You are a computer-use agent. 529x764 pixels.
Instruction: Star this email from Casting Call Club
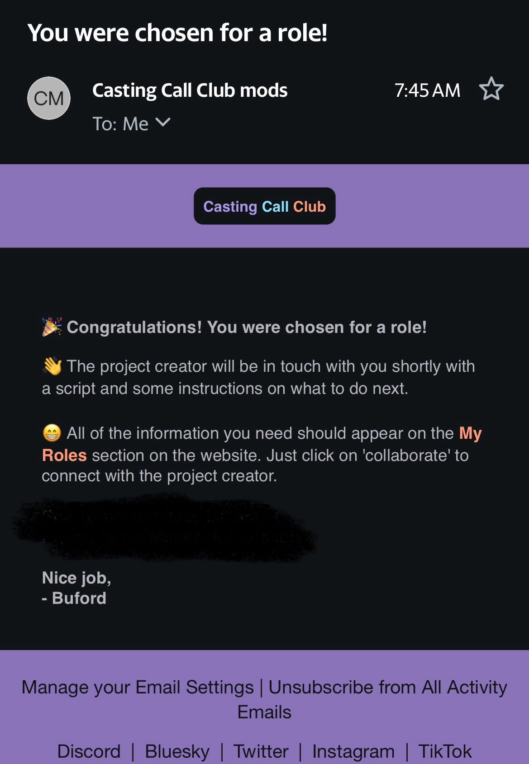491,89
